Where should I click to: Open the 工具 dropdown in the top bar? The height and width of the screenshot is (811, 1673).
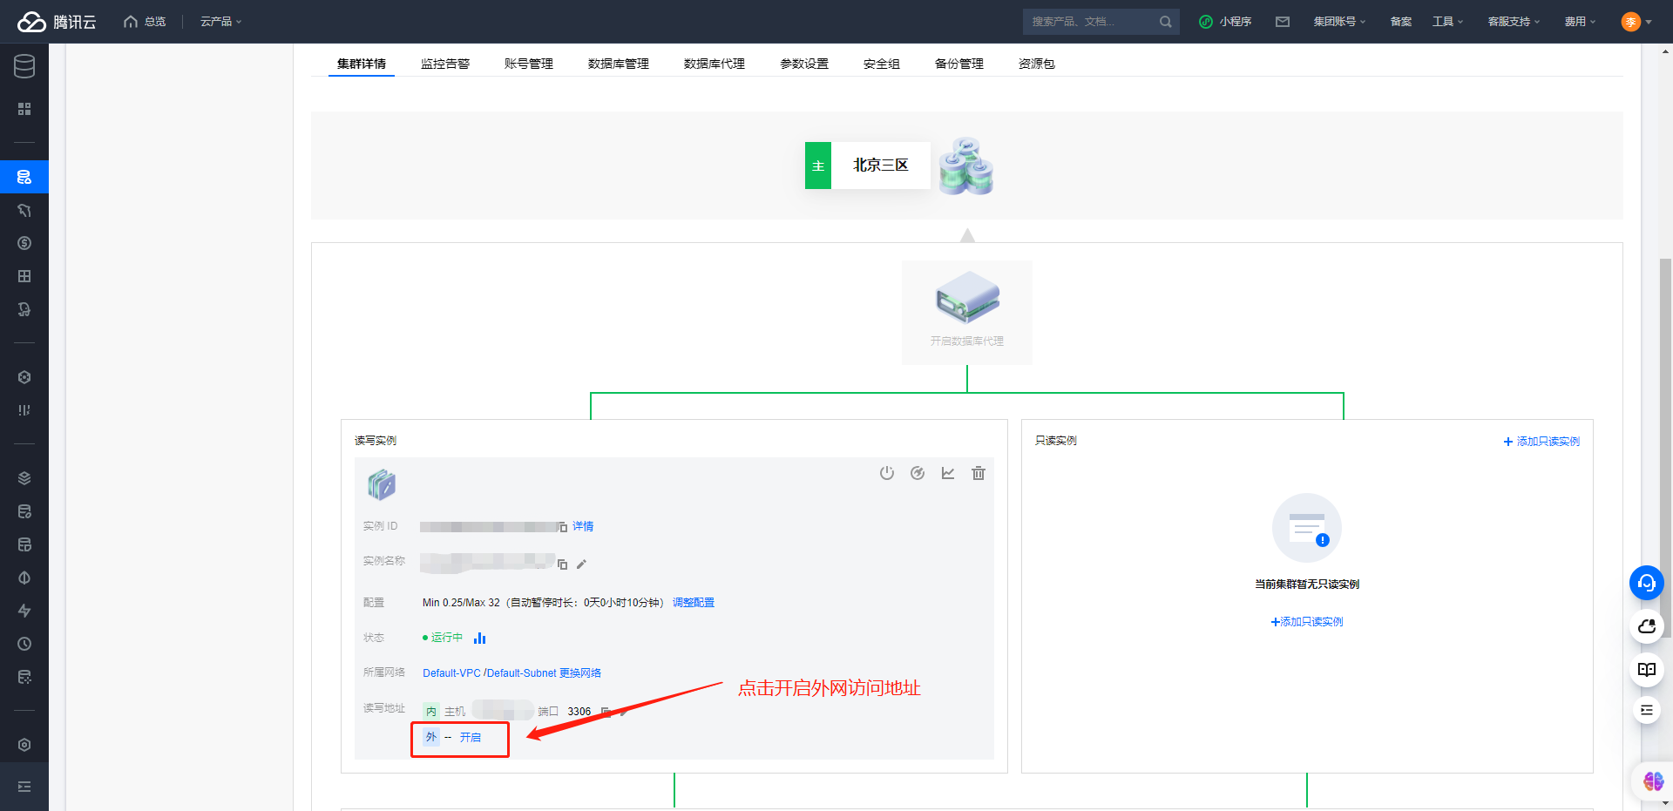point(1447,21)
